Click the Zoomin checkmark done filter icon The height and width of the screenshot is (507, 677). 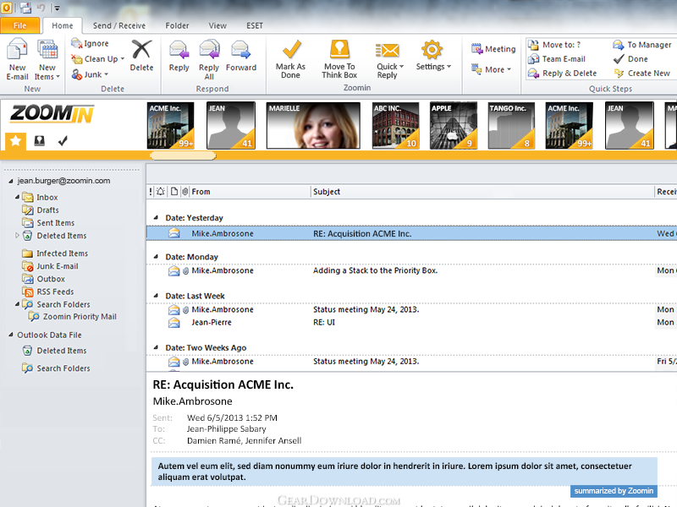(63, 141)
